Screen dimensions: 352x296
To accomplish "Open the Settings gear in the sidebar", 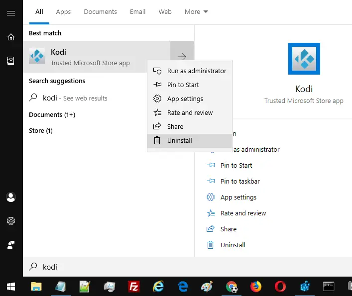I will click(x=11, y=221).
